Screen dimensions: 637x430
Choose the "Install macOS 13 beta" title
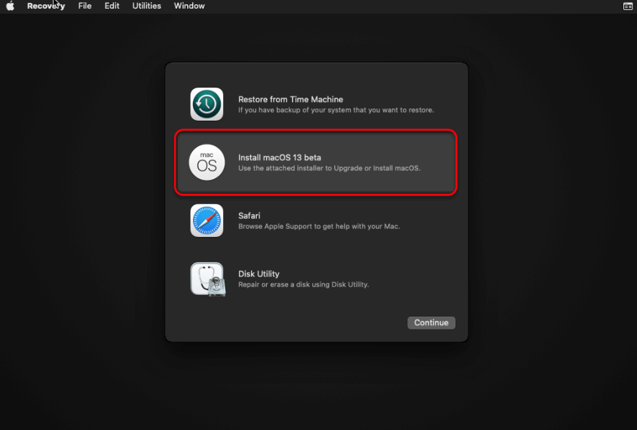279,157
